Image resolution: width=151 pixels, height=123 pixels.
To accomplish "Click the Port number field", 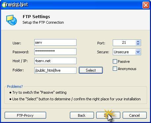I will 124,43.
